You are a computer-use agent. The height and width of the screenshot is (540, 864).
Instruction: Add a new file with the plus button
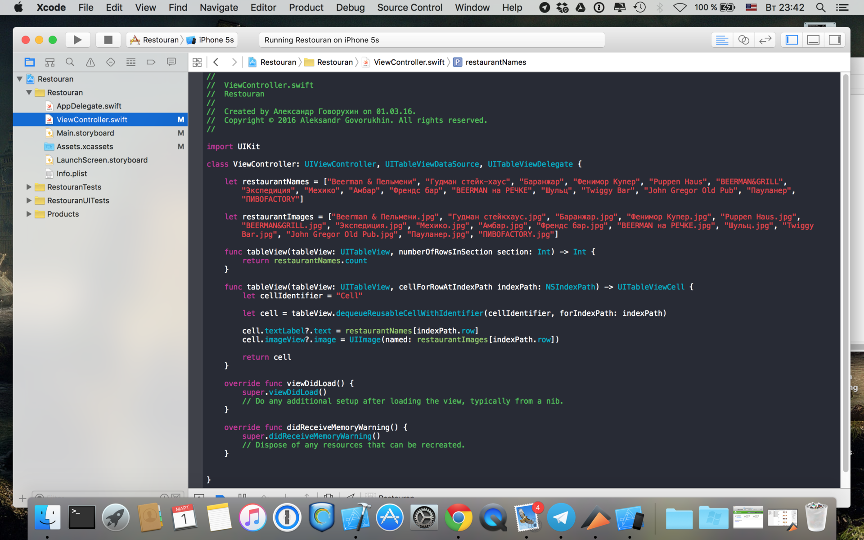22,498
